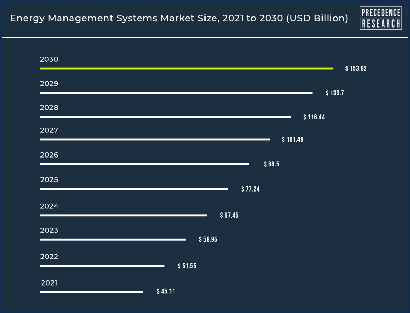Click the $ 88.5 value label
410x313 pixels.
pos(271,164)
